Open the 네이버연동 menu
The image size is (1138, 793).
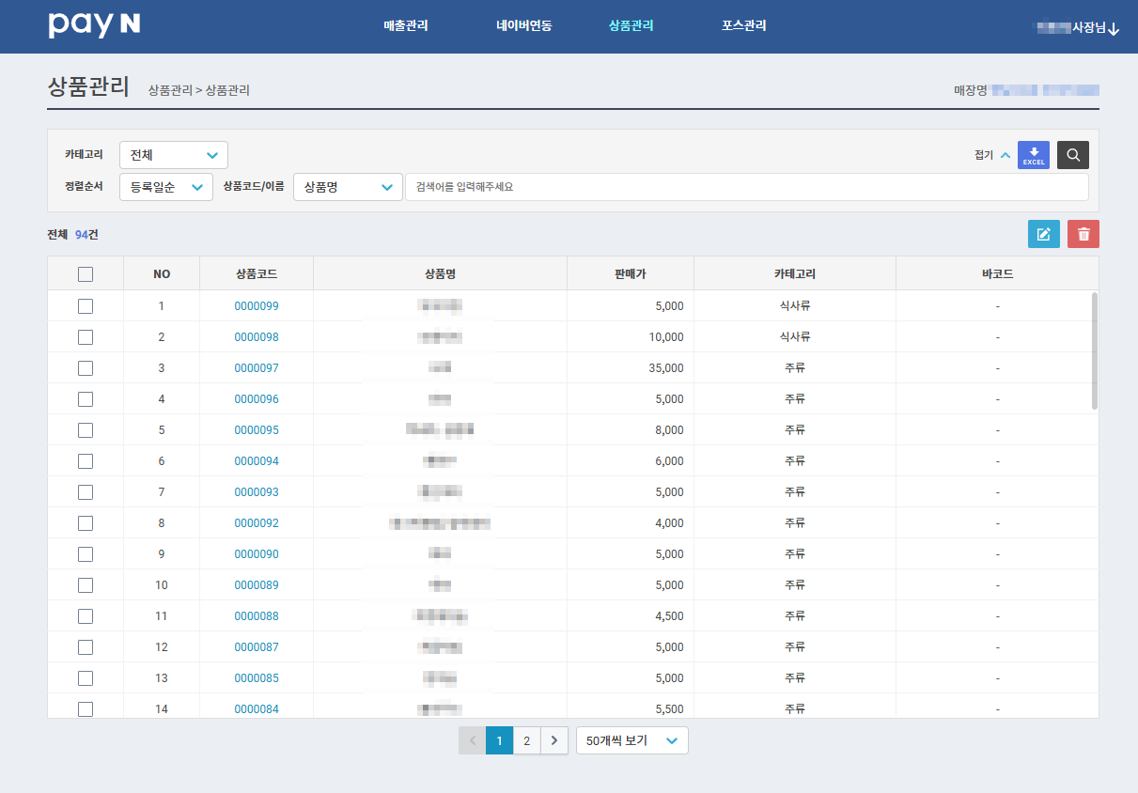[x=524, y=26]
